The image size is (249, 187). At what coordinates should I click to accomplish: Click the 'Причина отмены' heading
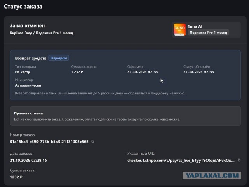coord(28,113)
